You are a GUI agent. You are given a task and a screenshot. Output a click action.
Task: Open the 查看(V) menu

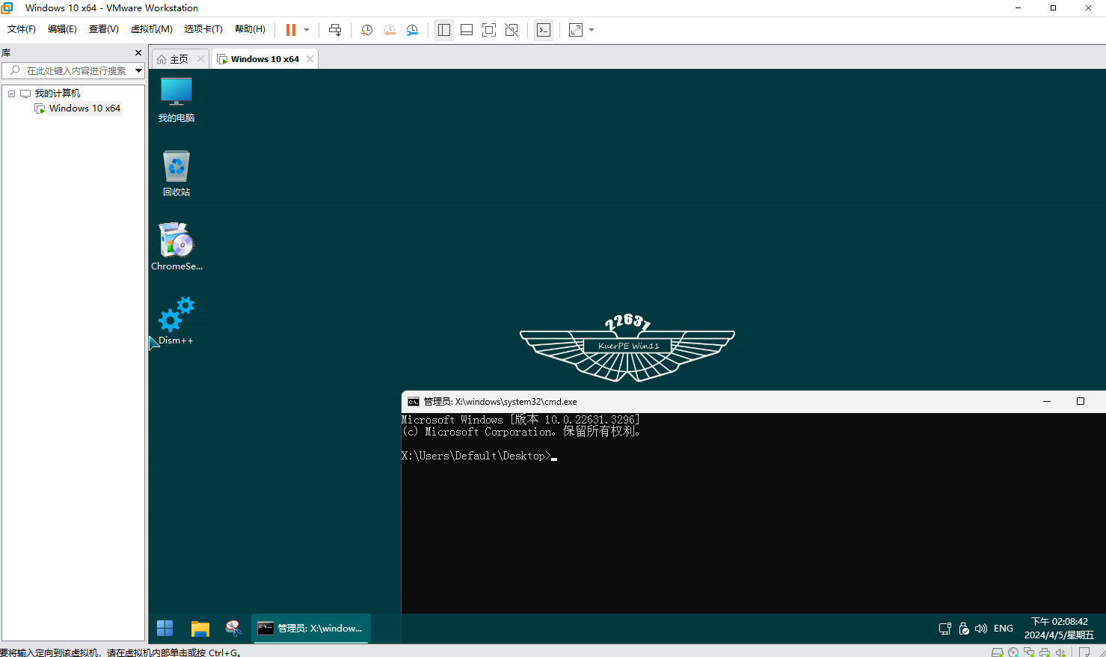click(104, 29)
